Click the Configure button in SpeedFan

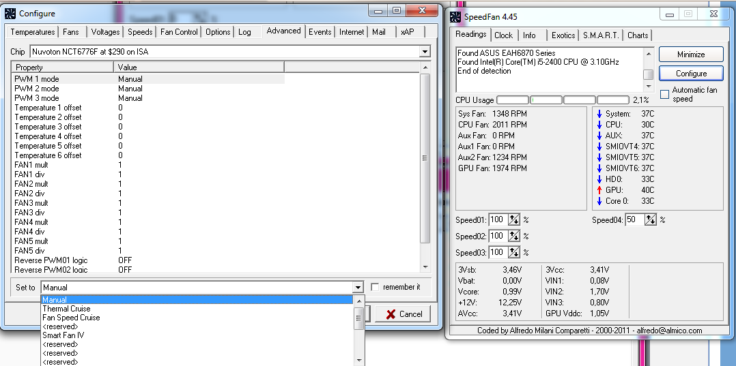(691, 74)
